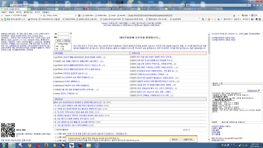Image resolution: width=263 pixels, height=148 pixels.
Task: Open the first menu bar item
Action: tap(4, 12)
